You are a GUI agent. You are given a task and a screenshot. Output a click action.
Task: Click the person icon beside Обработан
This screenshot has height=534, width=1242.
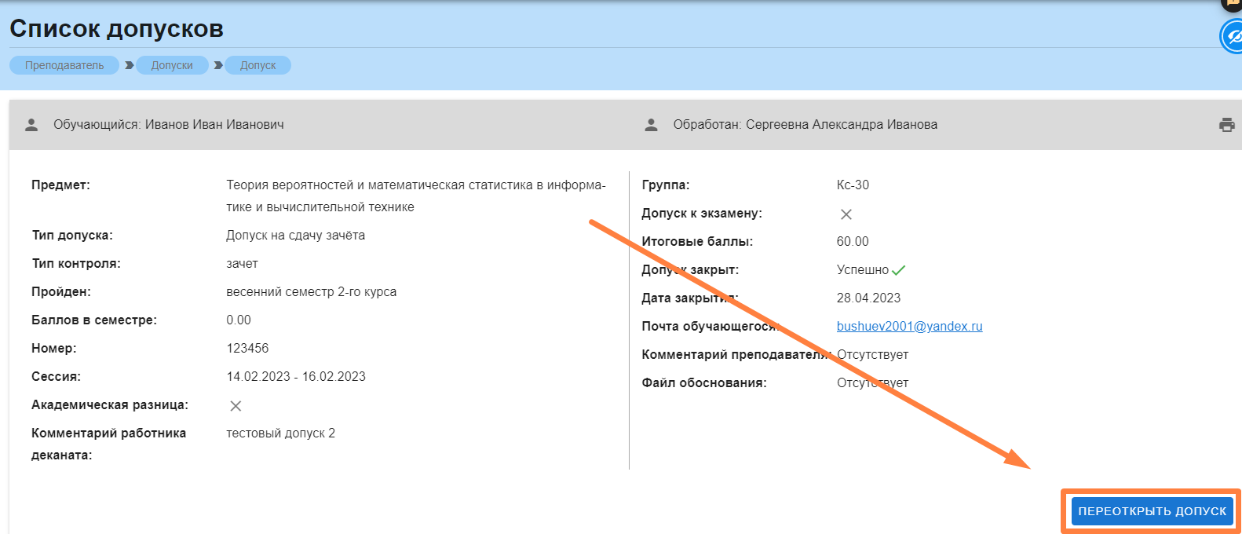pyautogui.click(x=651, y=125)
